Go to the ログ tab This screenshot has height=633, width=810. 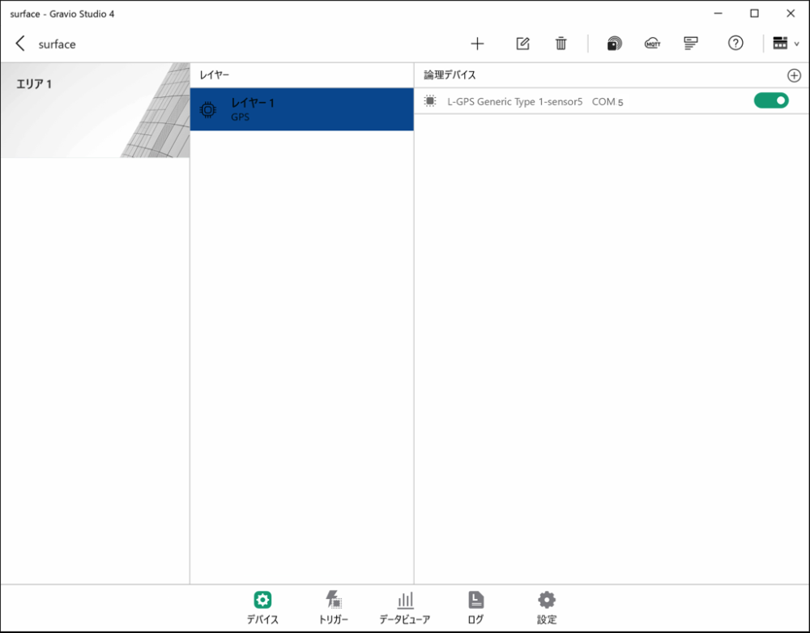(475, 607)
